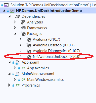Click the C# icon of MainWindow.axaml.cs

click(23, 80)
